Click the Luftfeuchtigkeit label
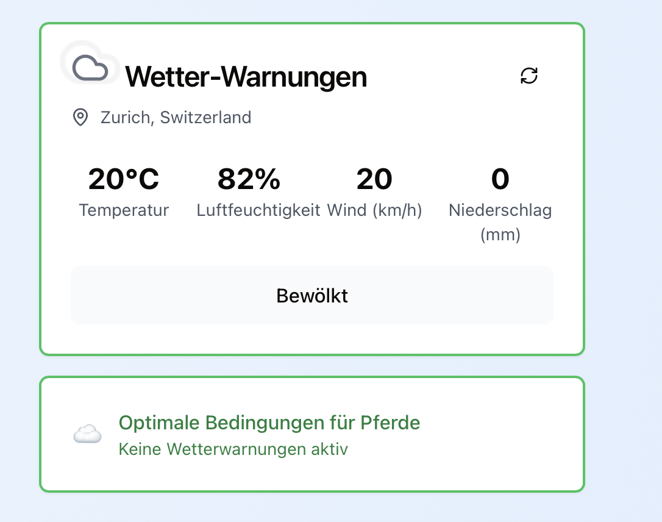Viewport: 662px width, 522px height. pos(258,210)
